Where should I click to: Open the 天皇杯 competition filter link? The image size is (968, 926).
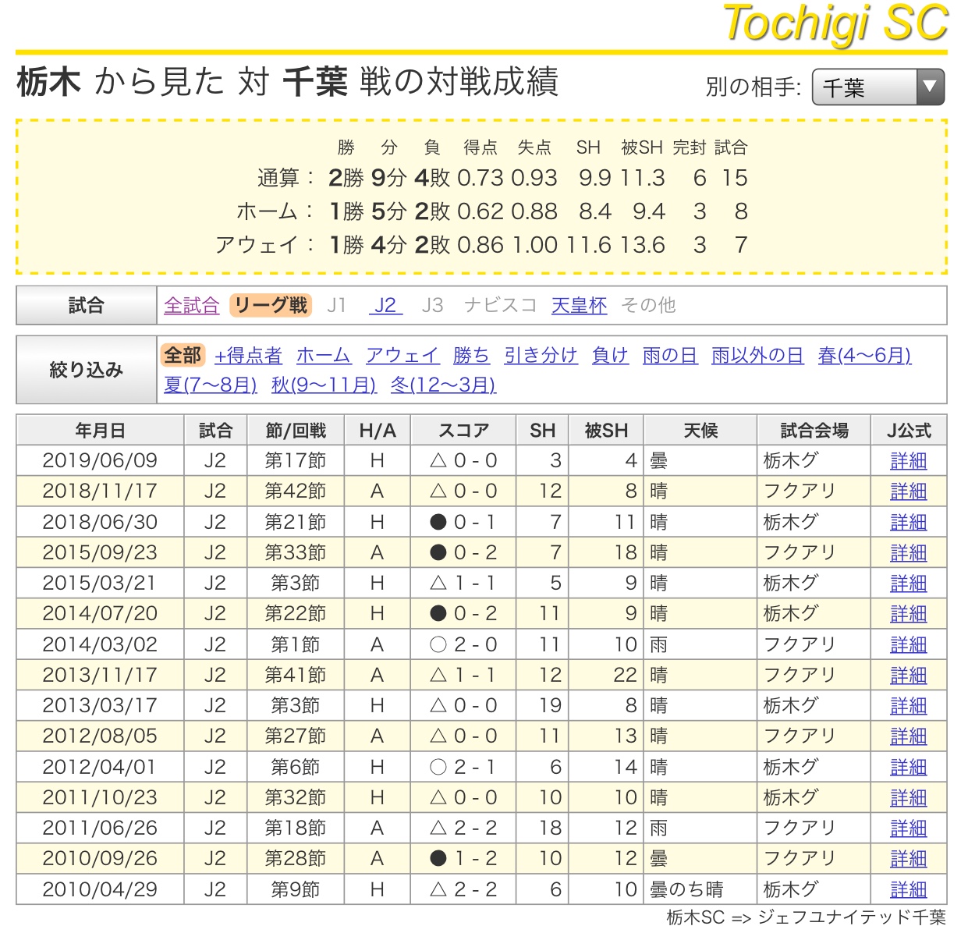pyautogui.click(x=579, y=305)
